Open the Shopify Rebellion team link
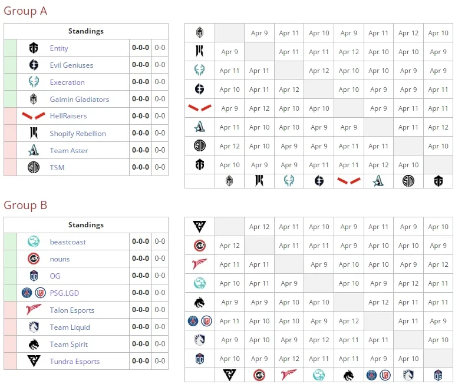Screen dimensions: 455x384 [x=78, y=134]
